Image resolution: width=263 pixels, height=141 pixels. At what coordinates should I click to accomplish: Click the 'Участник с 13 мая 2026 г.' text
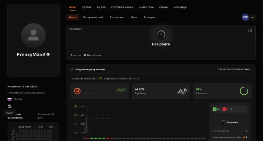[x=23, y=87]
